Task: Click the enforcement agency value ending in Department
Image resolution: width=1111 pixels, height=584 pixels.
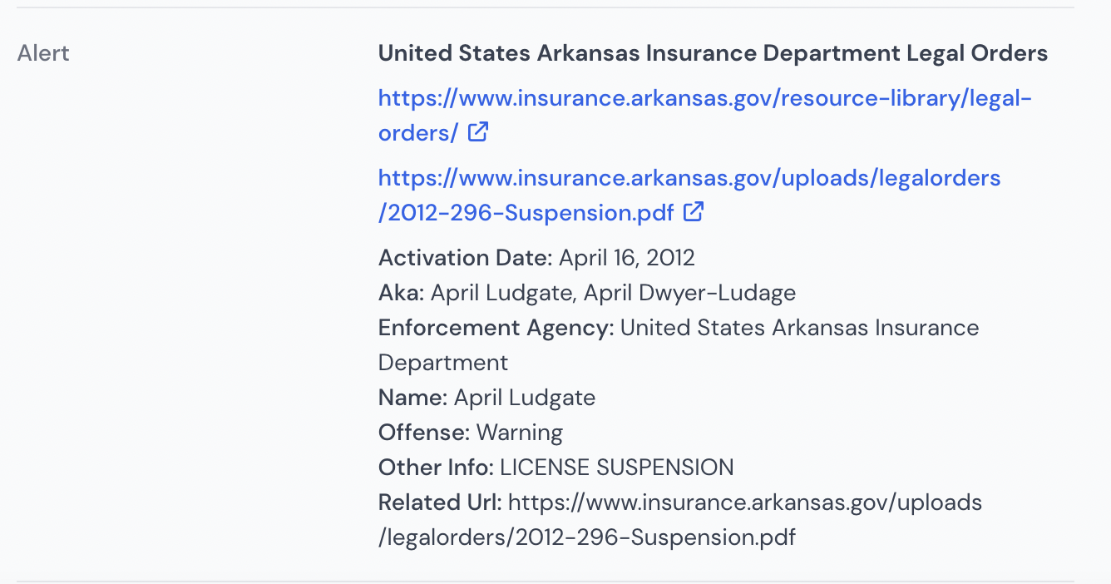Action: [679, 345]
